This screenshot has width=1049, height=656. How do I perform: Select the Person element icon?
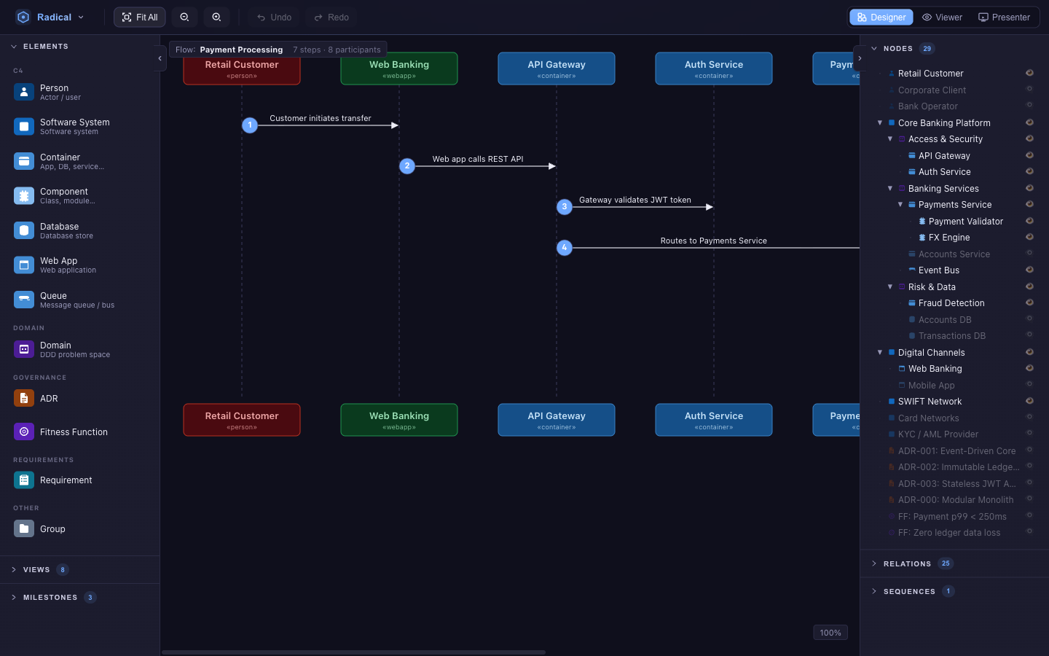coord(24,92)
